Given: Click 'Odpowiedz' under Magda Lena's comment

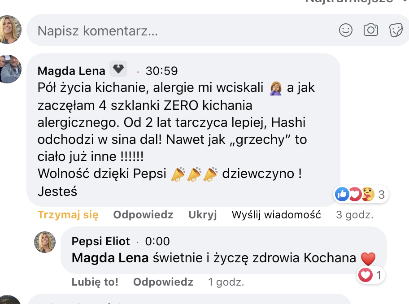Looking at the screenshot, I should click(143, 215).
